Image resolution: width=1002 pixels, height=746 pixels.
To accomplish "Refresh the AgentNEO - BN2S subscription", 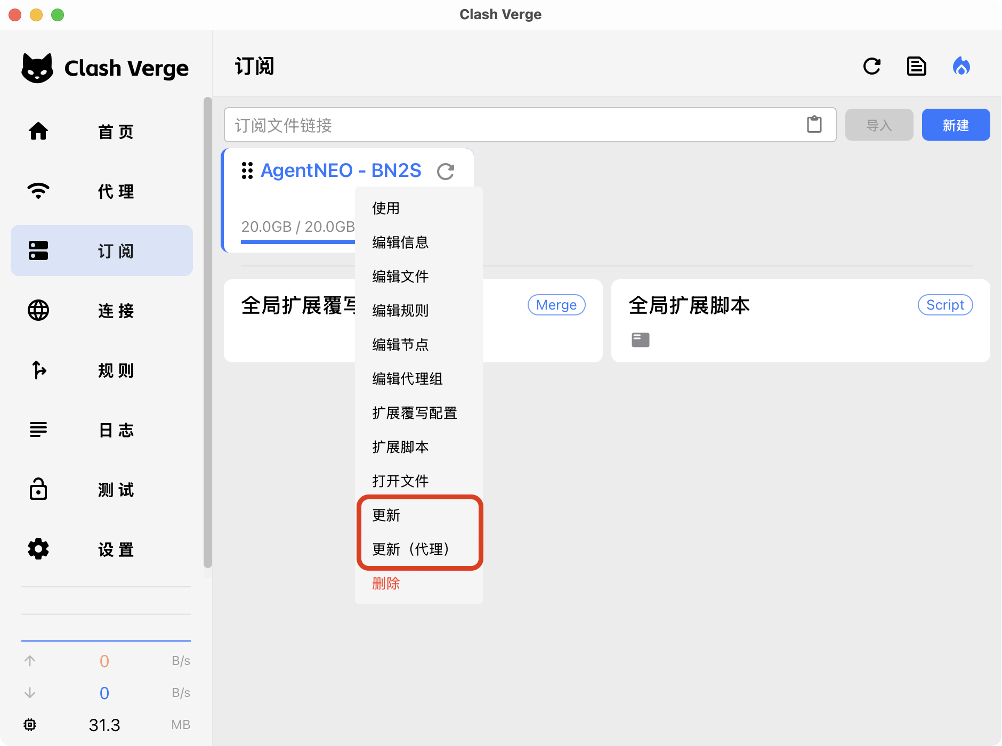I will tap(446, 171).
